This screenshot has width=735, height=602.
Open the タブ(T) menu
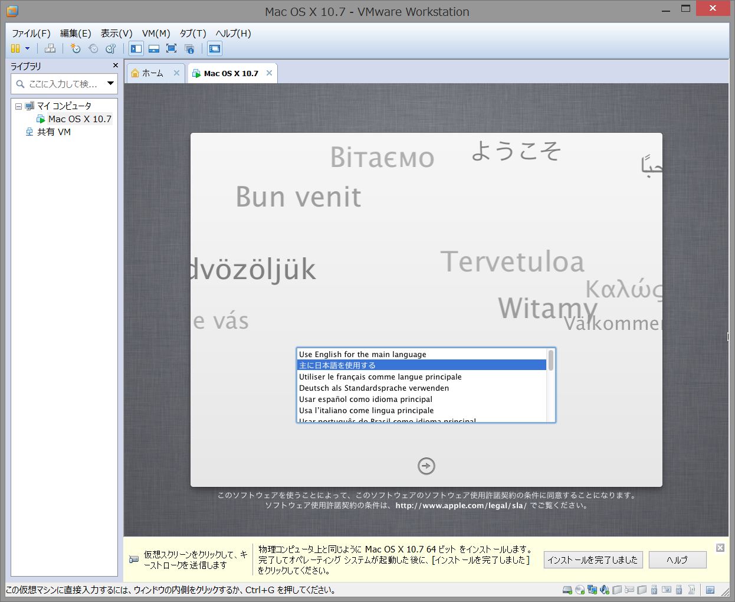[193, 33]
